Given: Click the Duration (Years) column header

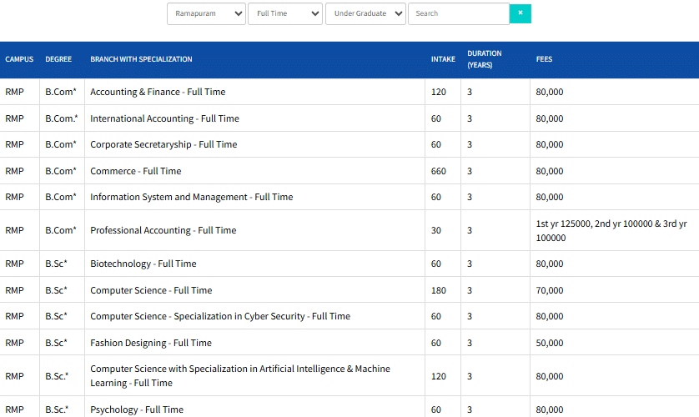Looking at the screenshot, I should pyautogui.click(x=485, y=59).
